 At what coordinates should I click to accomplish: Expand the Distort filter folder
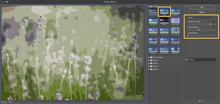[149, 60]
